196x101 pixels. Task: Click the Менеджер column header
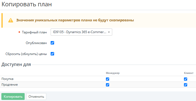pos(113,73)
